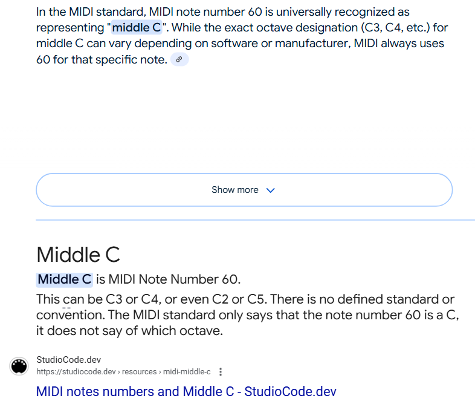Click the down chevron beside Show more

(271, 190)
